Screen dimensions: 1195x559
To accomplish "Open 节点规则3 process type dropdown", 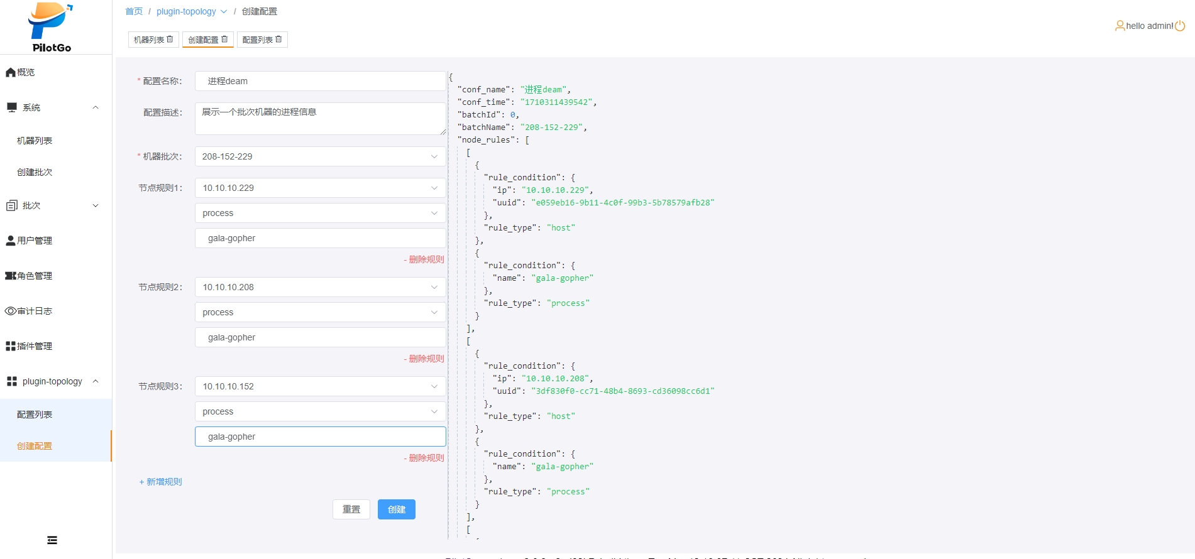I will pos(320,411).
